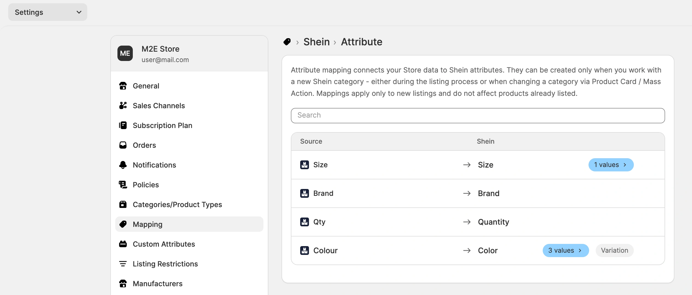Click the attribute Search field

(x=478, y=115)
